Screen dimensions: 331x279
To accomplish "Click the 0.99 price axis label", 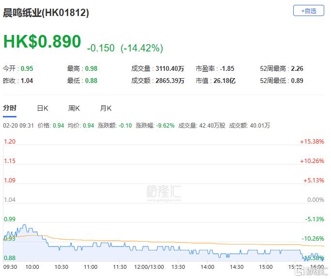I will pos(10,219).
